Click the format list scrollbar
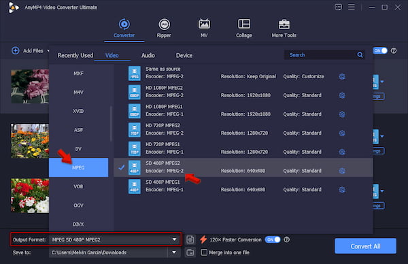Viewport: 408px width, 264px height. (x=111, y=123)
